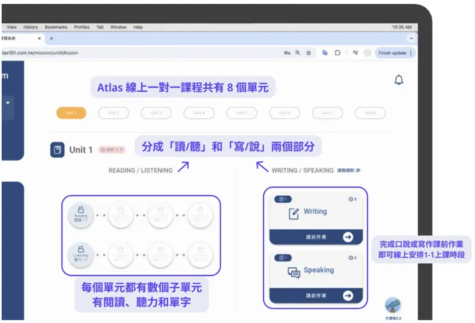475x323 pixels.
Task: Open the Tab menu
Action: [x=100, y=27]
